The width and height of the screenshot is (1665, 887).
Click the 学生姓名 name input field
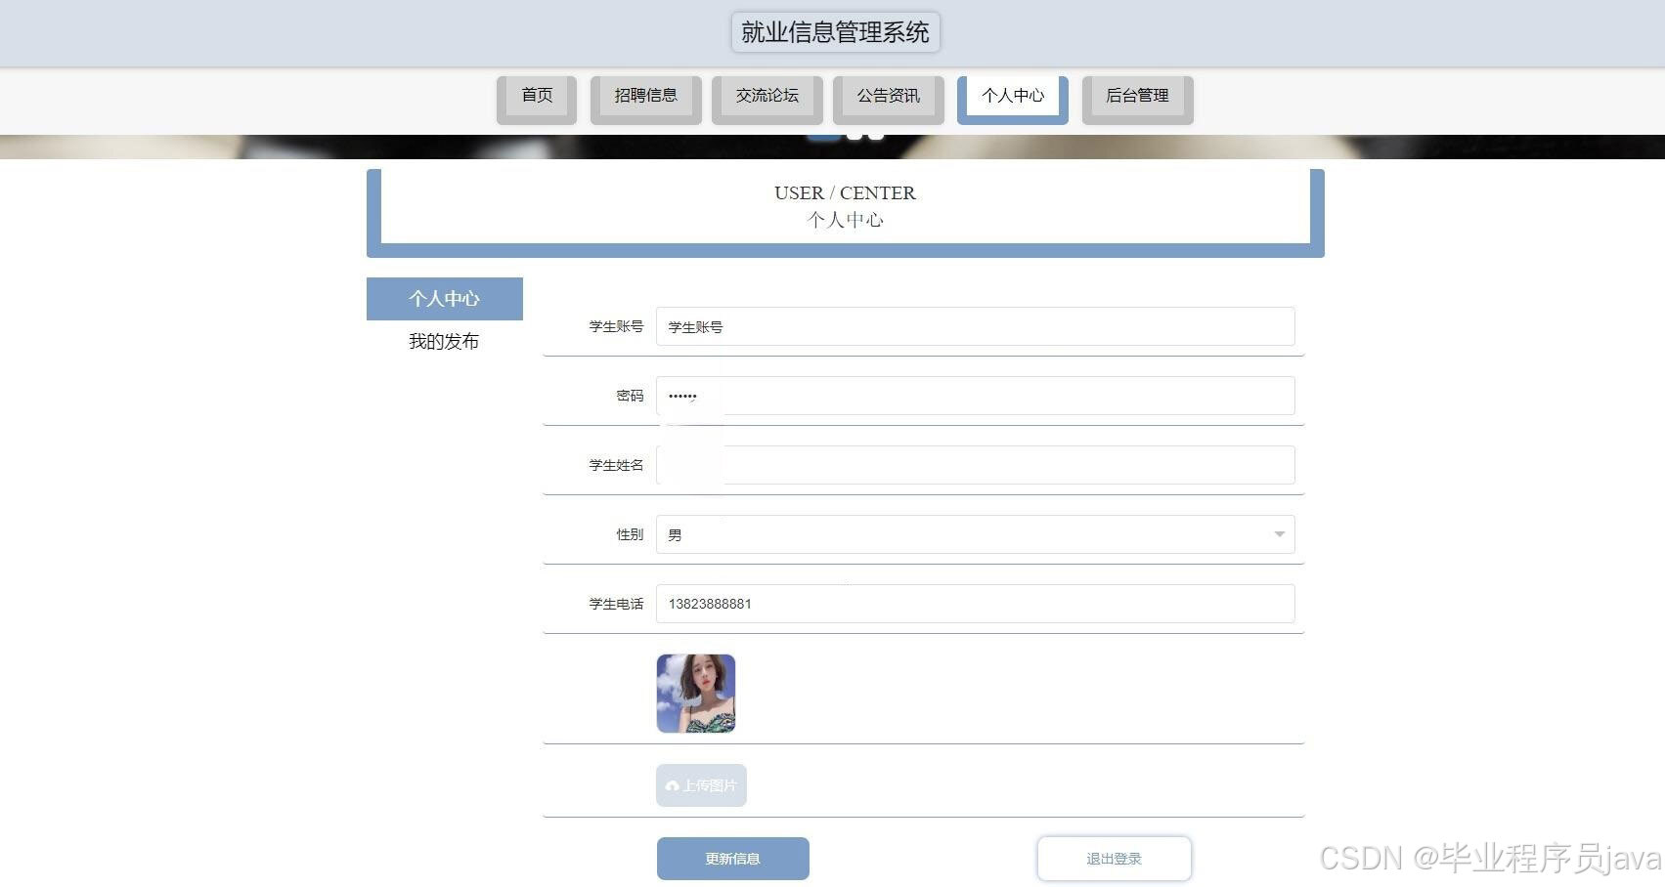click(x=975, y=465)
